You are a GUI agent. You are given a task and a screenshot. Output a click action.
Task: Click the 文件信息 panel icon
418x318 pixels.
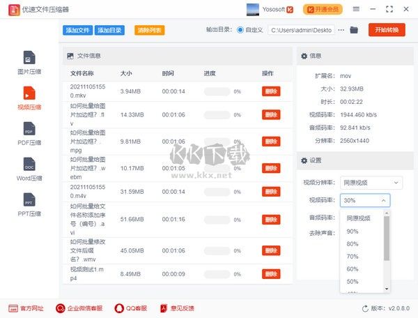pos(70,56)
